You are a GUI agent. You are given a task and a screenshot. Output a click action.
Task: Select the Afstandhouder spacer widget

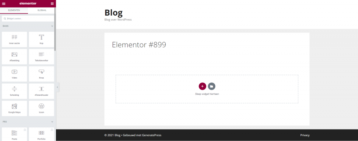41,91
